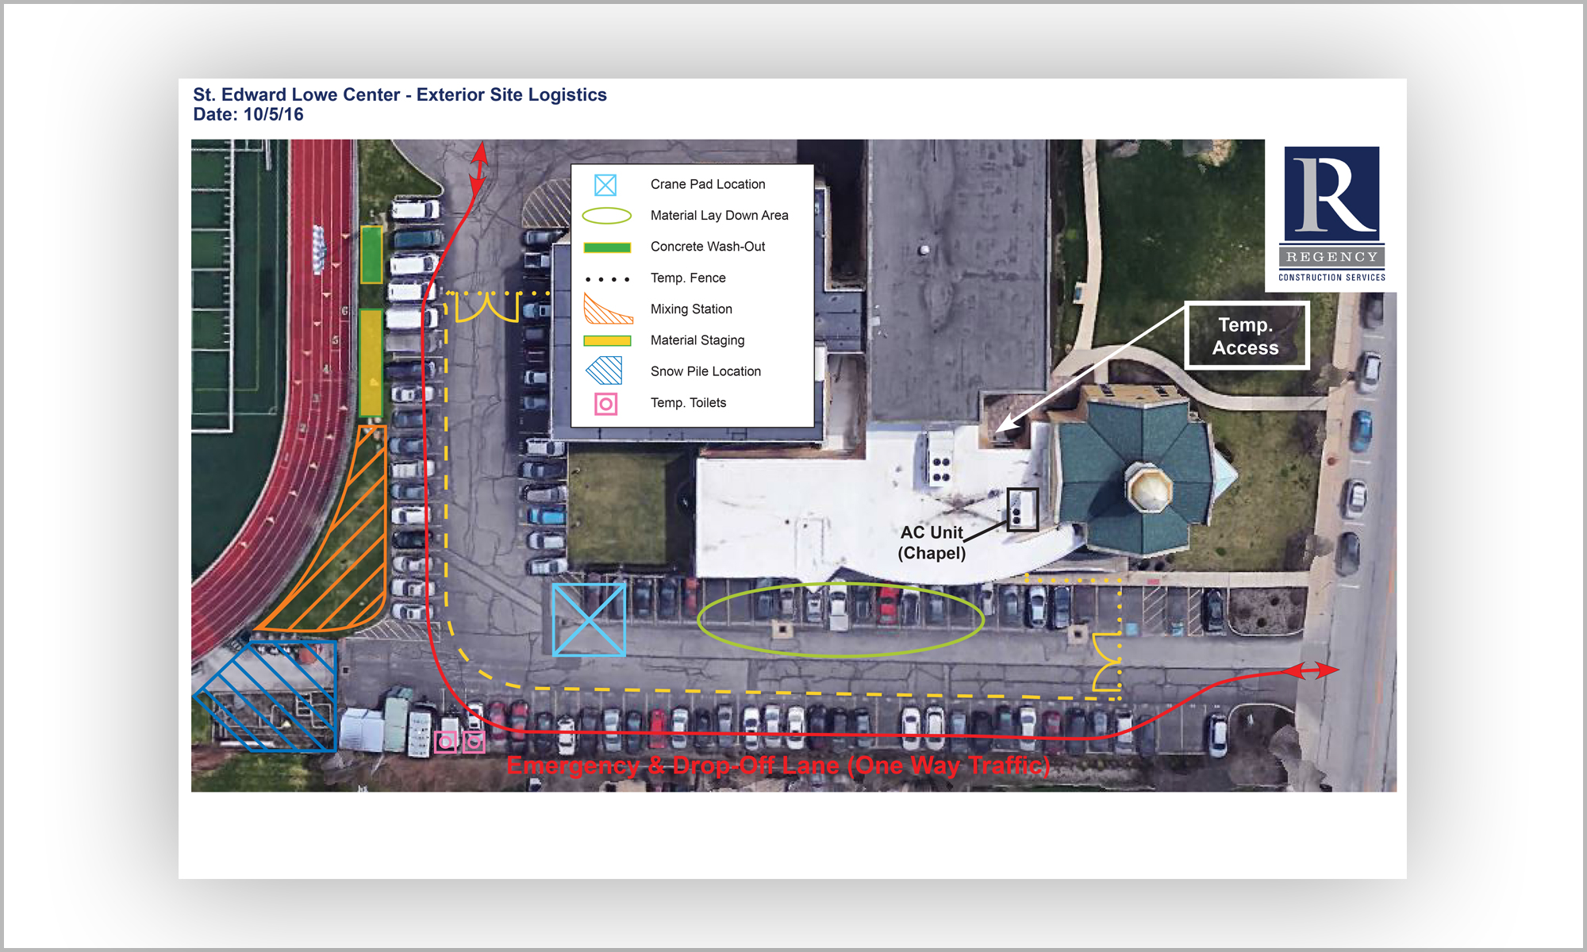The width and height of the screenshot is (1587, 952).
Task: Click the 'Mixing Station' legend text
Action: tap(691, 309)
